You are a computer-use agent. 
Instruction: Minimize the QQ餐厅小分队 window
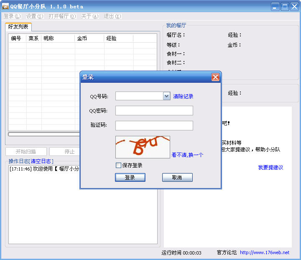click(275, 7)
